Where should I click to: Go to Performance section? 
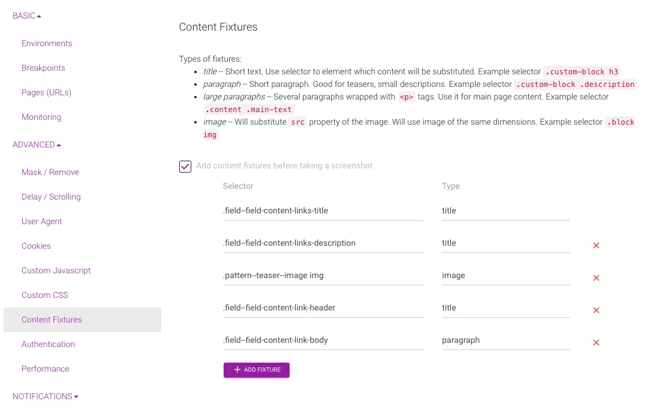46,369
